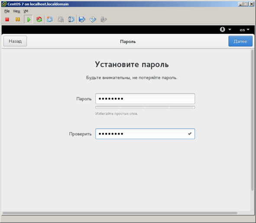Click the blue Далее next button
The height and width of the screenshot is (223, 256).
pos(240,41)
